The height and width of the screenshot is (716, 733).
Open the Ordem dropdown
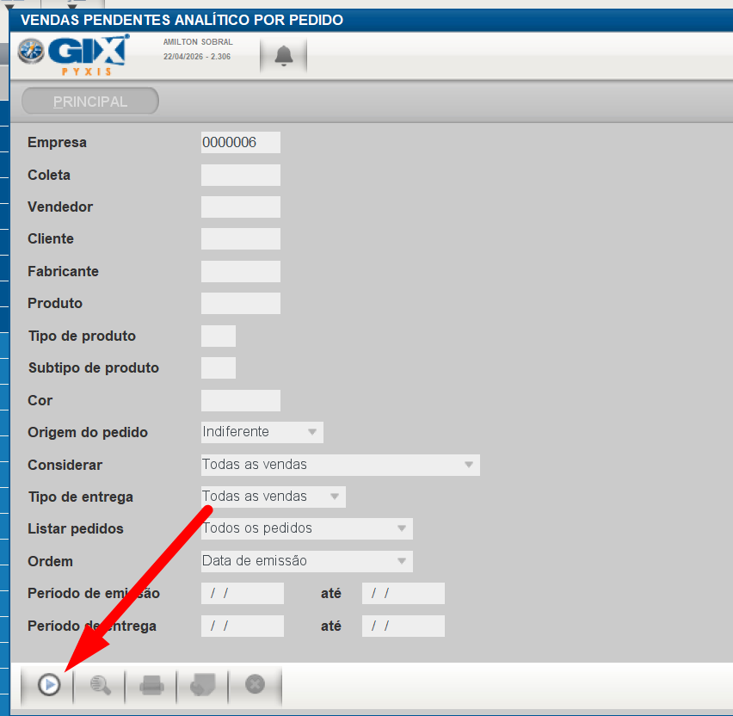click(x=306, y=561)
